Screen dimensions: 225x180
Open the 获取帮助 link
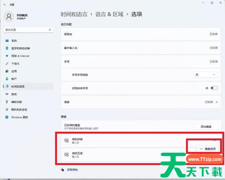pyautogui.click(x=72, y=170)
